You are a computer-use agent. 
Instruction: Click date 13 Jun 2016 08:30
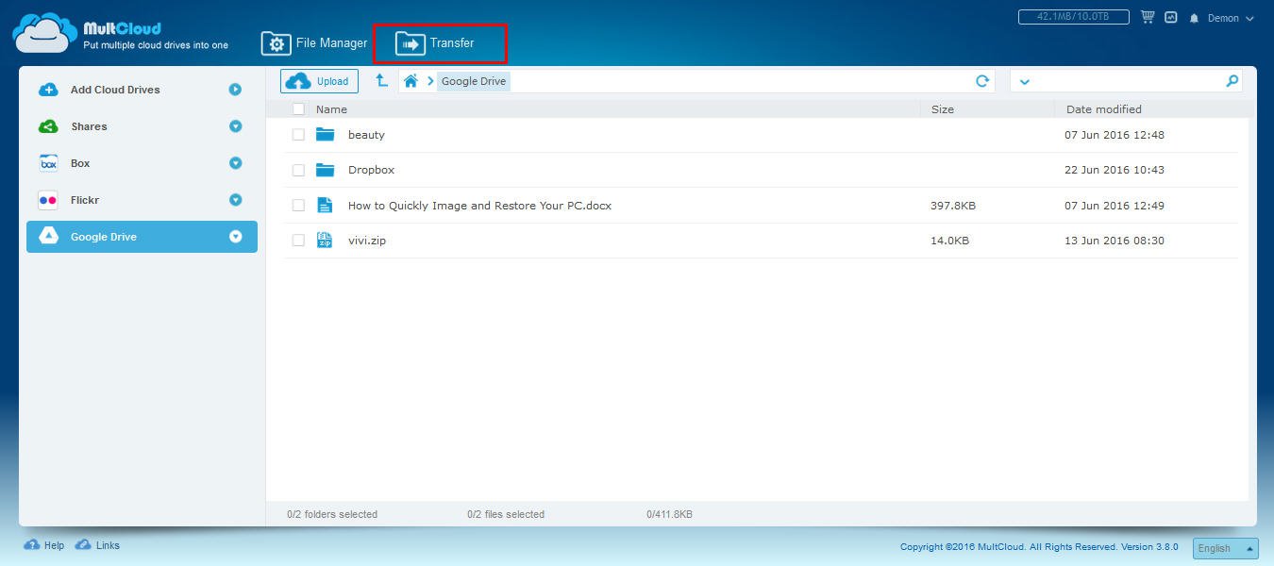tap(1115, 241)
